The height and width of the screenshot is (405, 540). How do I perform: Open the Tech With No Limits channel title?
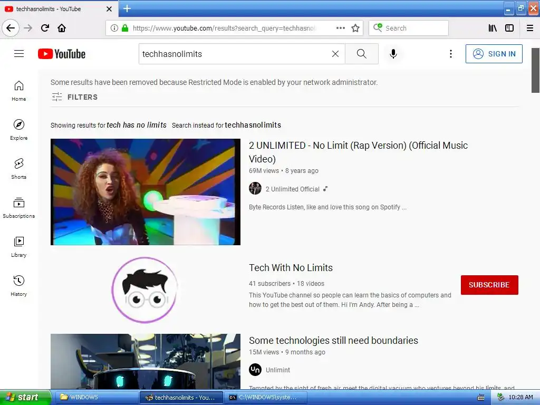[x=291, y=267]
